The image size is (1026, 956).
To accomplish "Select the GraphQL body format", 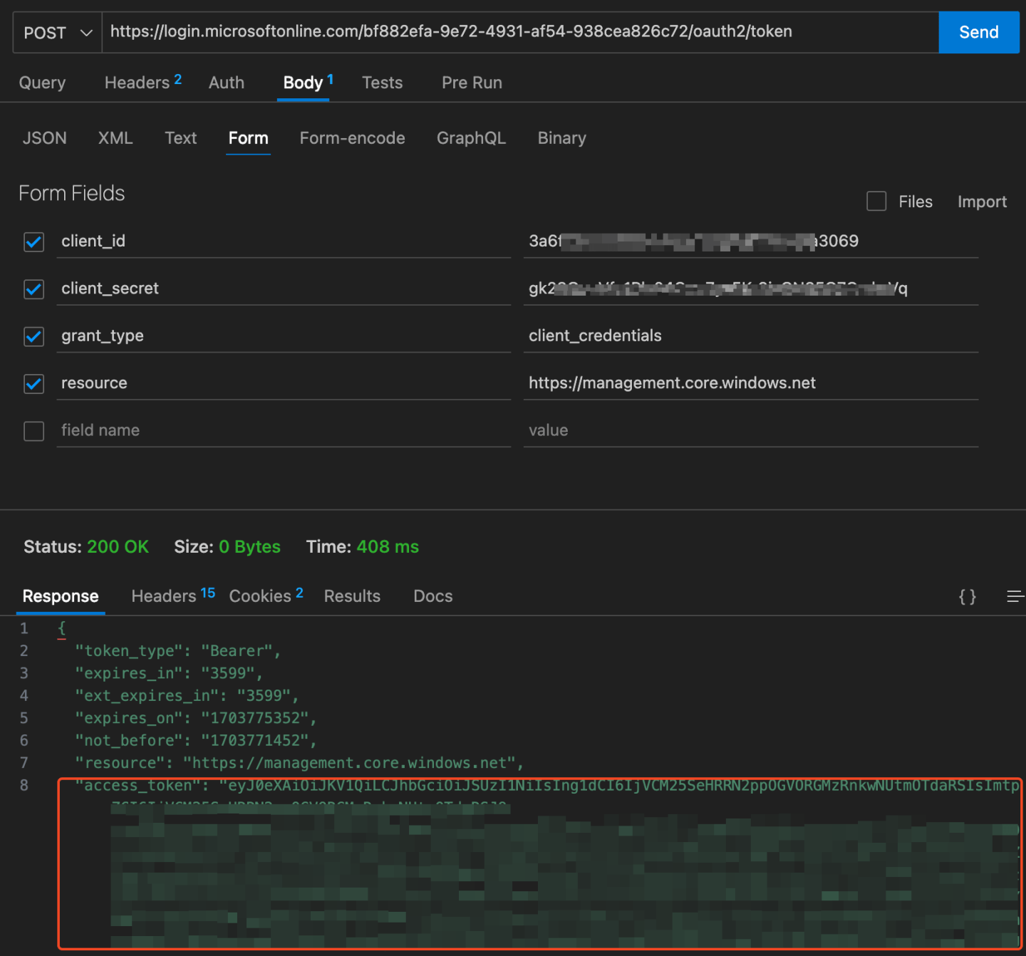I will pos(471,138).
